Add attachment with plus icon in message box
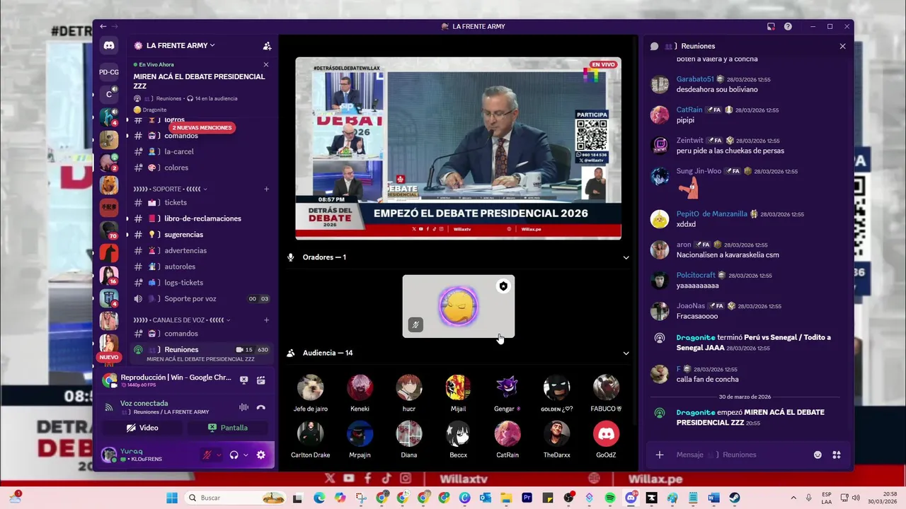 point(660,455)
